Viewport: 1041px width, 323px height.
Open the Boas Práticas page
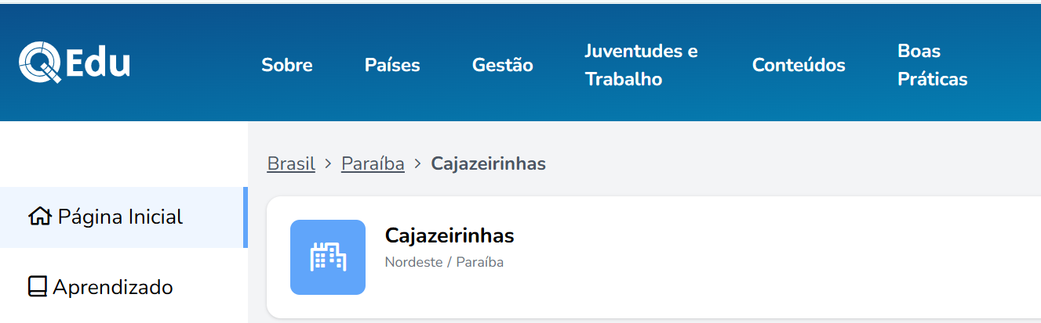[932, 65]
